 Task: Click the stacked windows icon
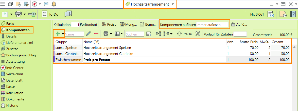click(10, 4)
